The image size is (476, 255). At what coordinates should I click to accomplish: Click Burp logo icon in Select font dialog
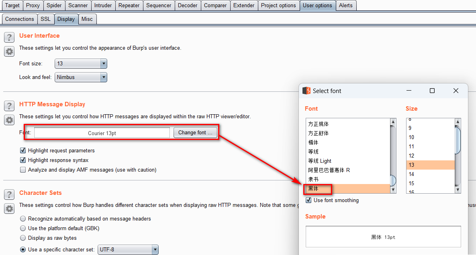point(306,91)
